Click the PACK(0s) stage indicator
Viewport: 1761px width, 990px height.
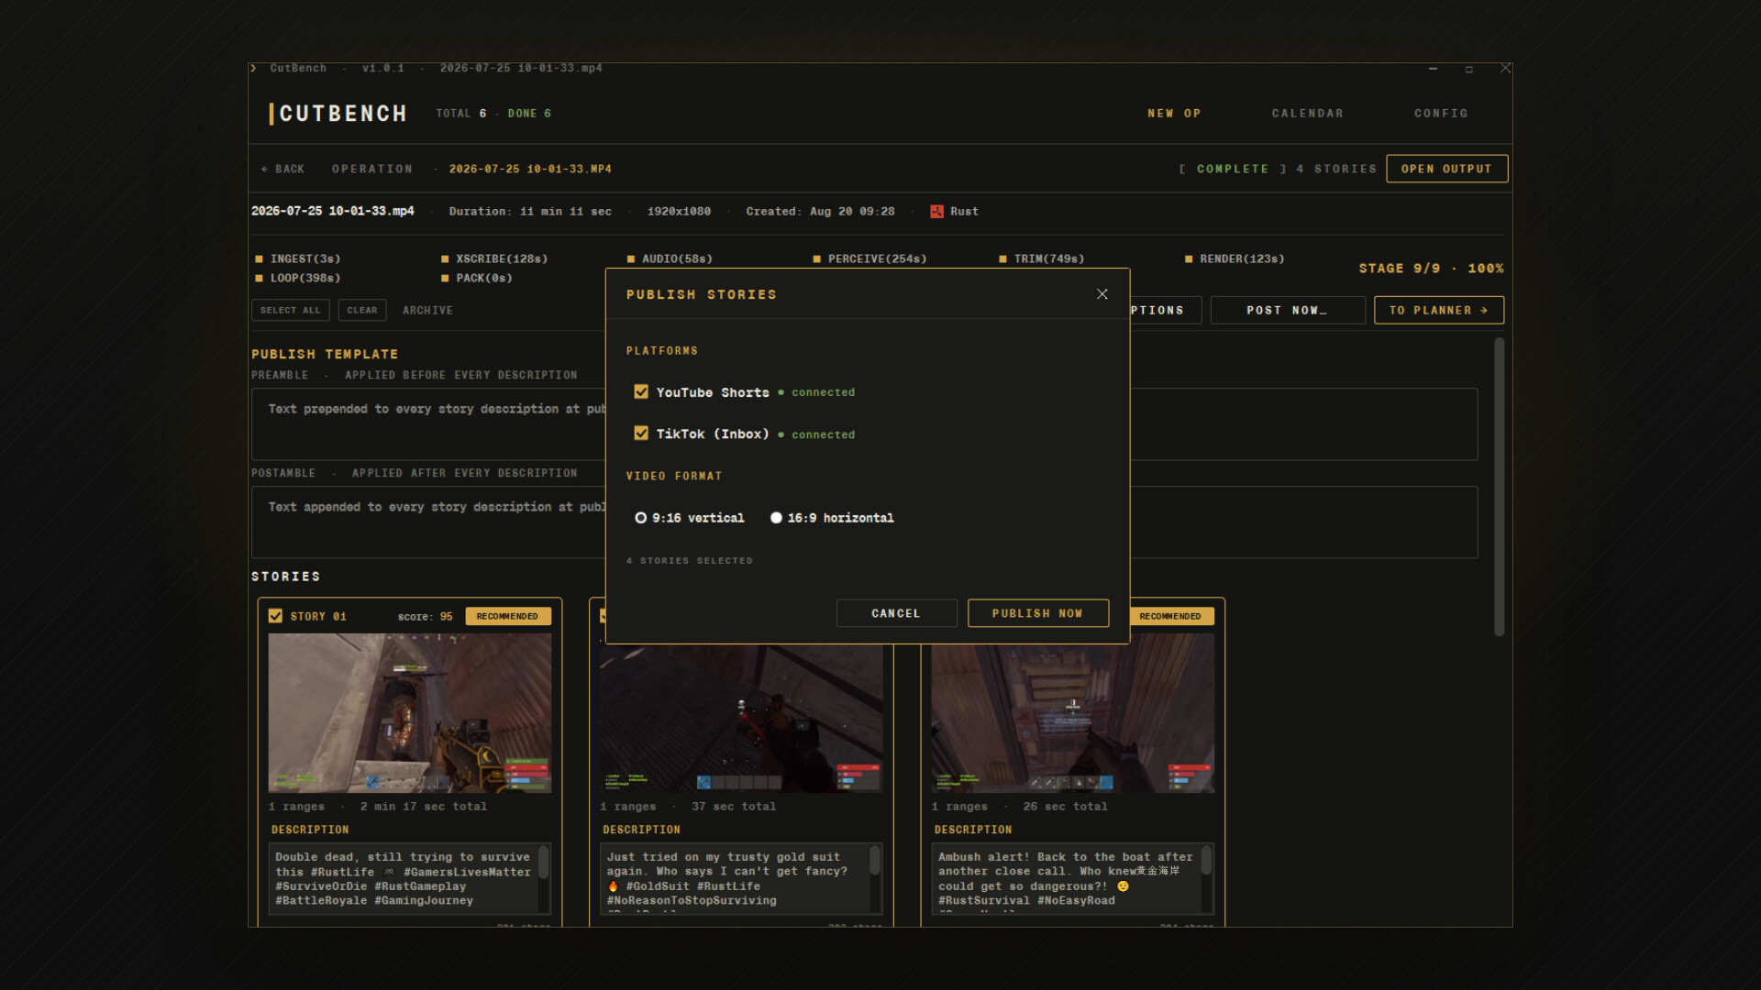tap(477, 278)
